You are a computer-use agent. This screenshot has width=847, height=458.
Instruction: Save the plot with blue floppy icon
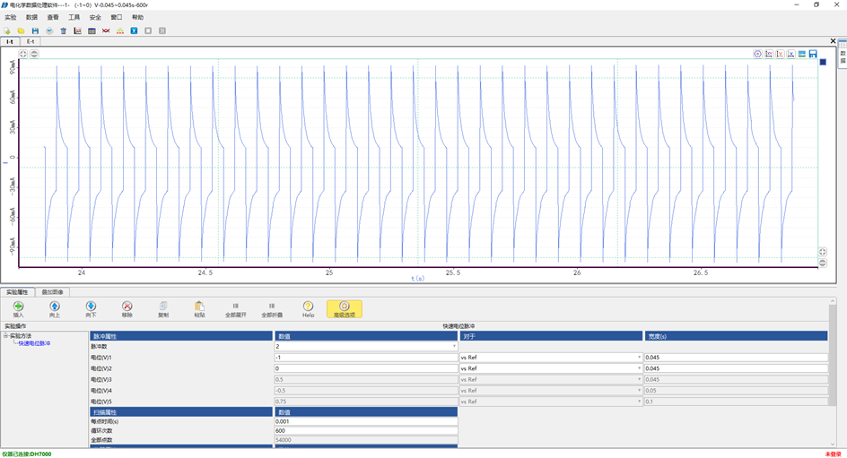[813, 54]
